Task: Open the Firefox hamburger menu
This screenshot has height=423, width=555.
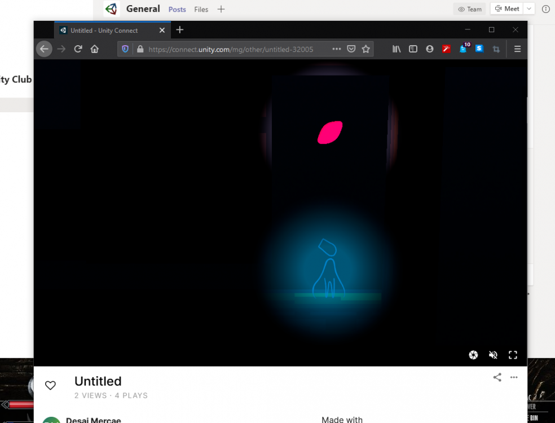Action: (517, 49)
